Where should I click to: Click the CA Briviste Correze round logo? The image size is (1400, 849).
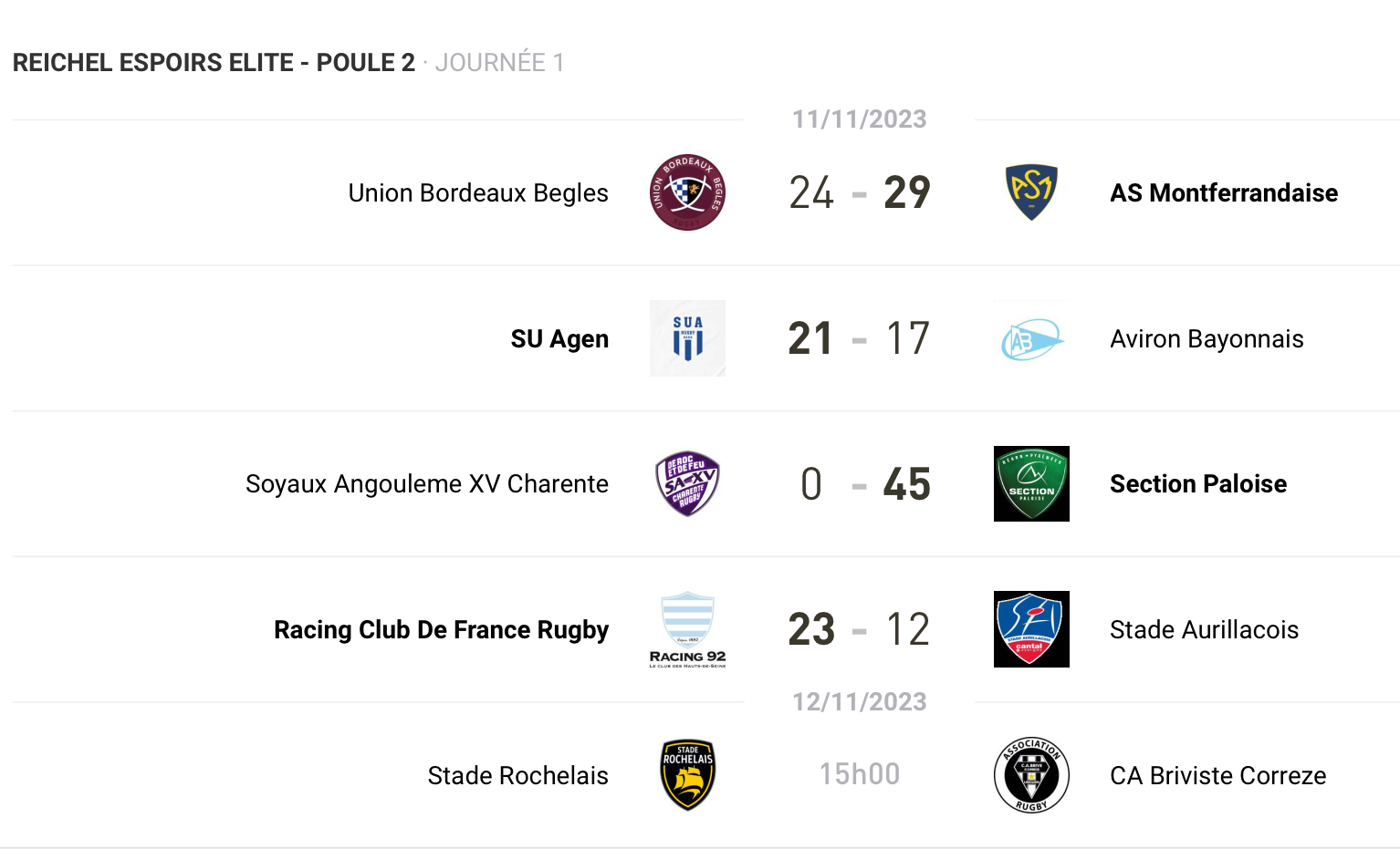point(1031,775)
